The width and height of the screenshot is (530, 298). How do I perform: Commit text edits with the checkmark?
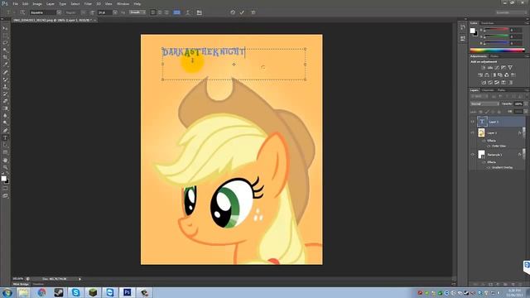242,12
